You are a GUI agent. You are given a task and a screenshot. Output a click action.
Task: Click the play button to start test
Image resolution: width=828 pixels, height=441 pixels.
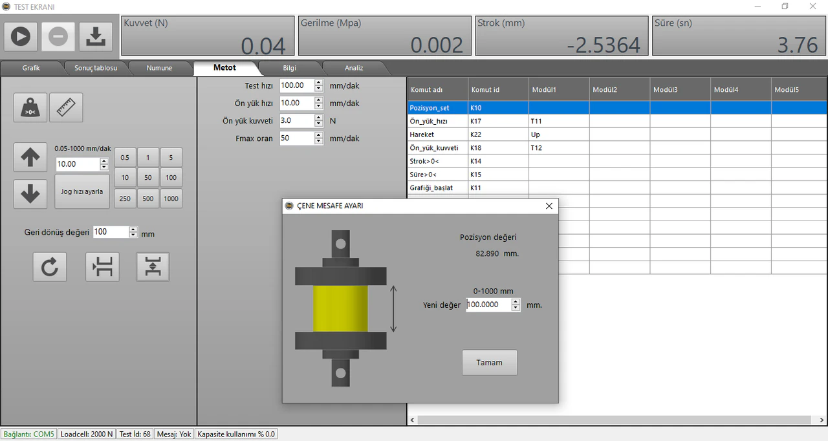[x=20, y=36]
